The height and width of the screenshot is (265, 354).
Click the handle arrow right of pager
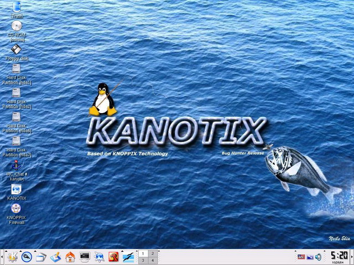tap(159, 251)
